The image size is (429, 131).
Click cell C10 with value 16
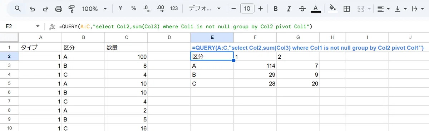point(126,128)
